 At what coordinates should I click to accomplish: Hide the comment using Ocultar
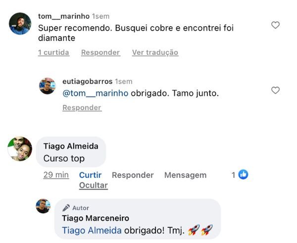pos(94,185)
